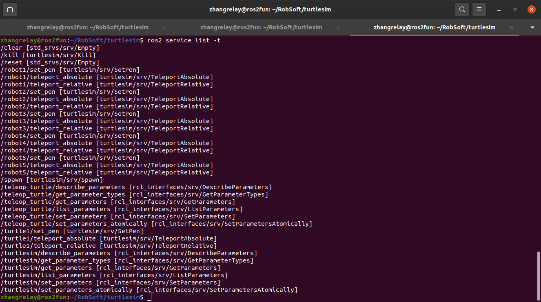Image resolution: width=541 pixels, height=302 pixels.
Task: Click the "/turtlesim/describe_parameters" line
Action: [x=129, y=253]
